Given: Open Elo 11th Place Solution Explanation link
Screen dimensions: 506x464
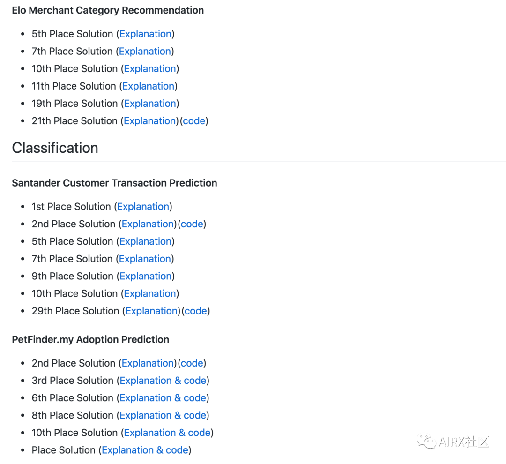Looking at the screenshot, I should coord(149,86).
